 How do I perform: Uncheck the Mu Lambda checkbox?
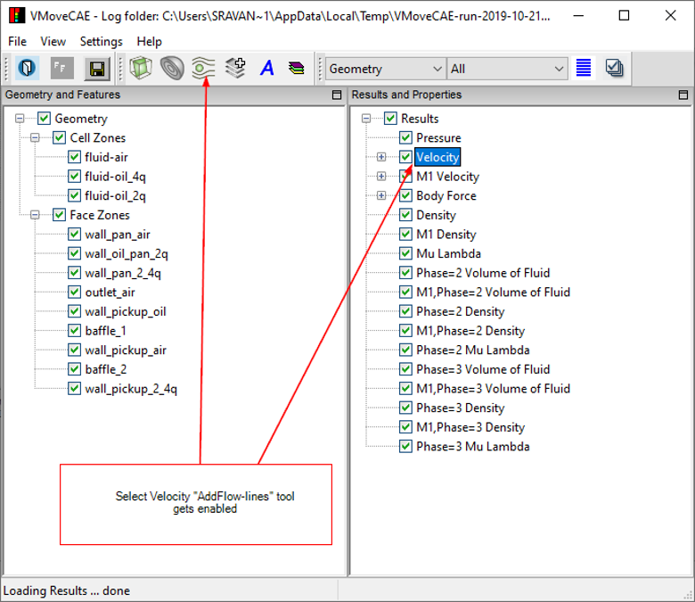(405, 254)
